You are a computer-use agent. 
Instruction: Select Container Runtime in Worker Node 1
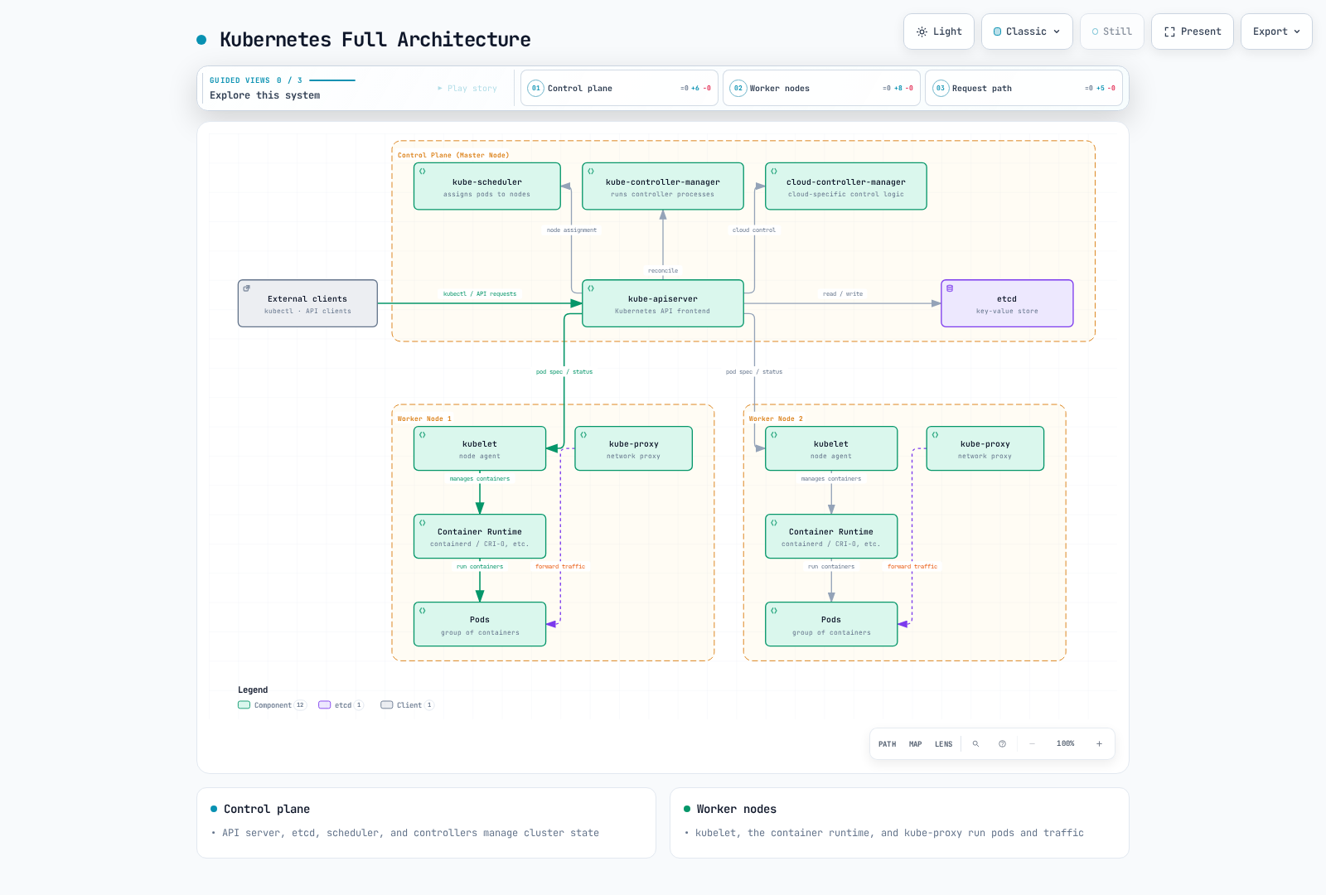coord(480,536)
